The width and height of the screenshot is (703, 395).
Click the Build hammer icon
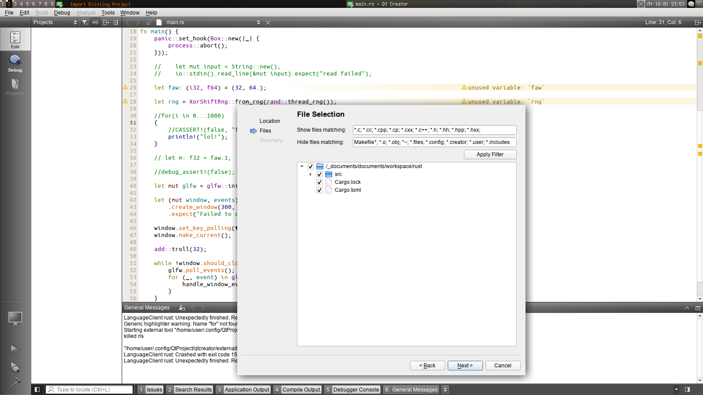15,382
